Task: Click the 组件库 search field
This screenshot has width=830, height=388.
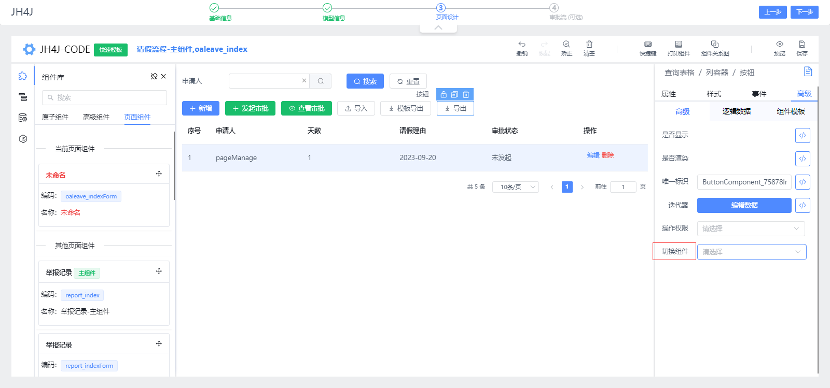Action: 104,97
